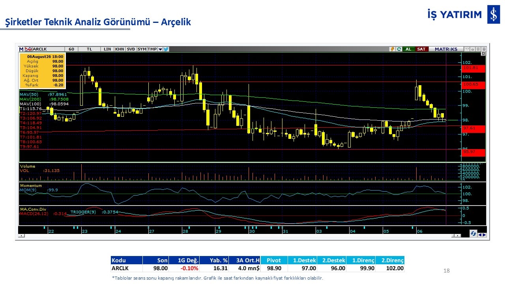The height and width of the screenshot is (284, 505).
Task: Click the green refresh icon
Action: [399, 49]
